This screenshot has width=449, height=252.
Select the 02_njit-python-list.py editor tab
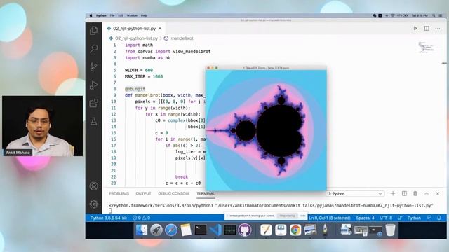134,28
